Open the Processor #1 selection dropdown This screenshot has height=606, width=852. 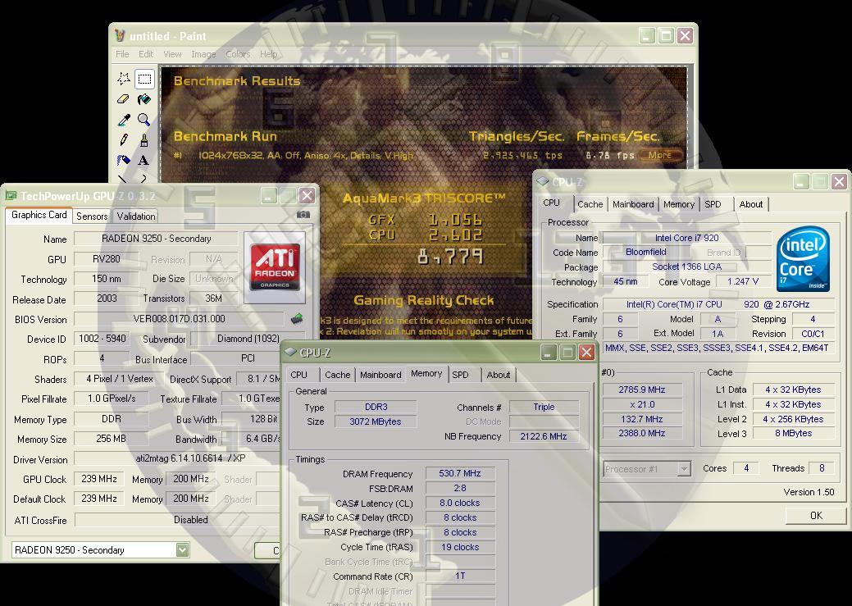pos(684,468)
